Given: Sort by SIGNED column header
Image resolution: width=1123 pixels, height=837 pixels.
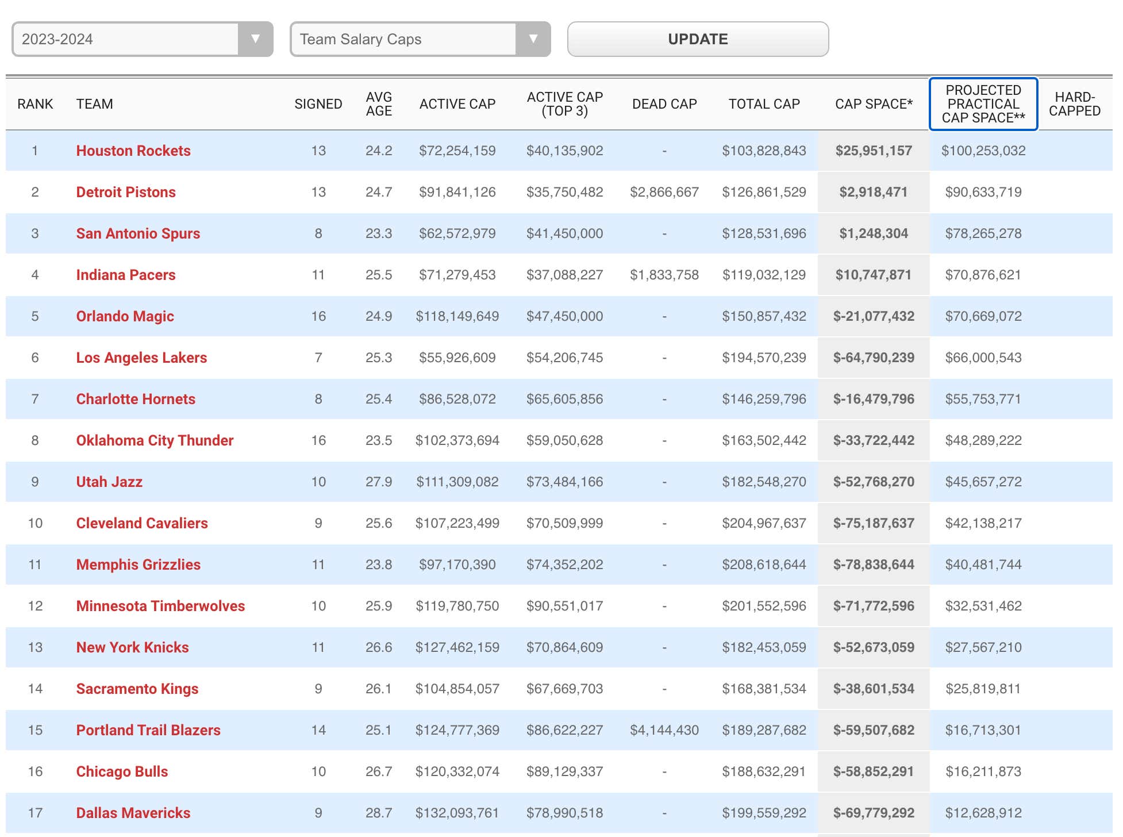Looking at the screenshot, I should click(318, 104).
